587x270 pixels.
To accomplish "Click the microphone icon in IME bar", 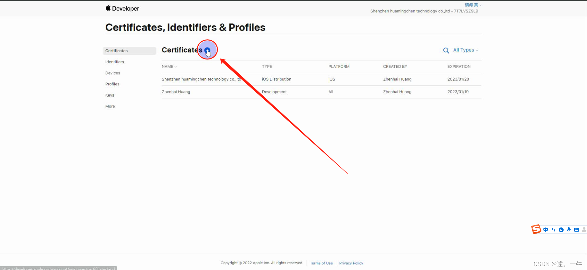I will [569, 230].
